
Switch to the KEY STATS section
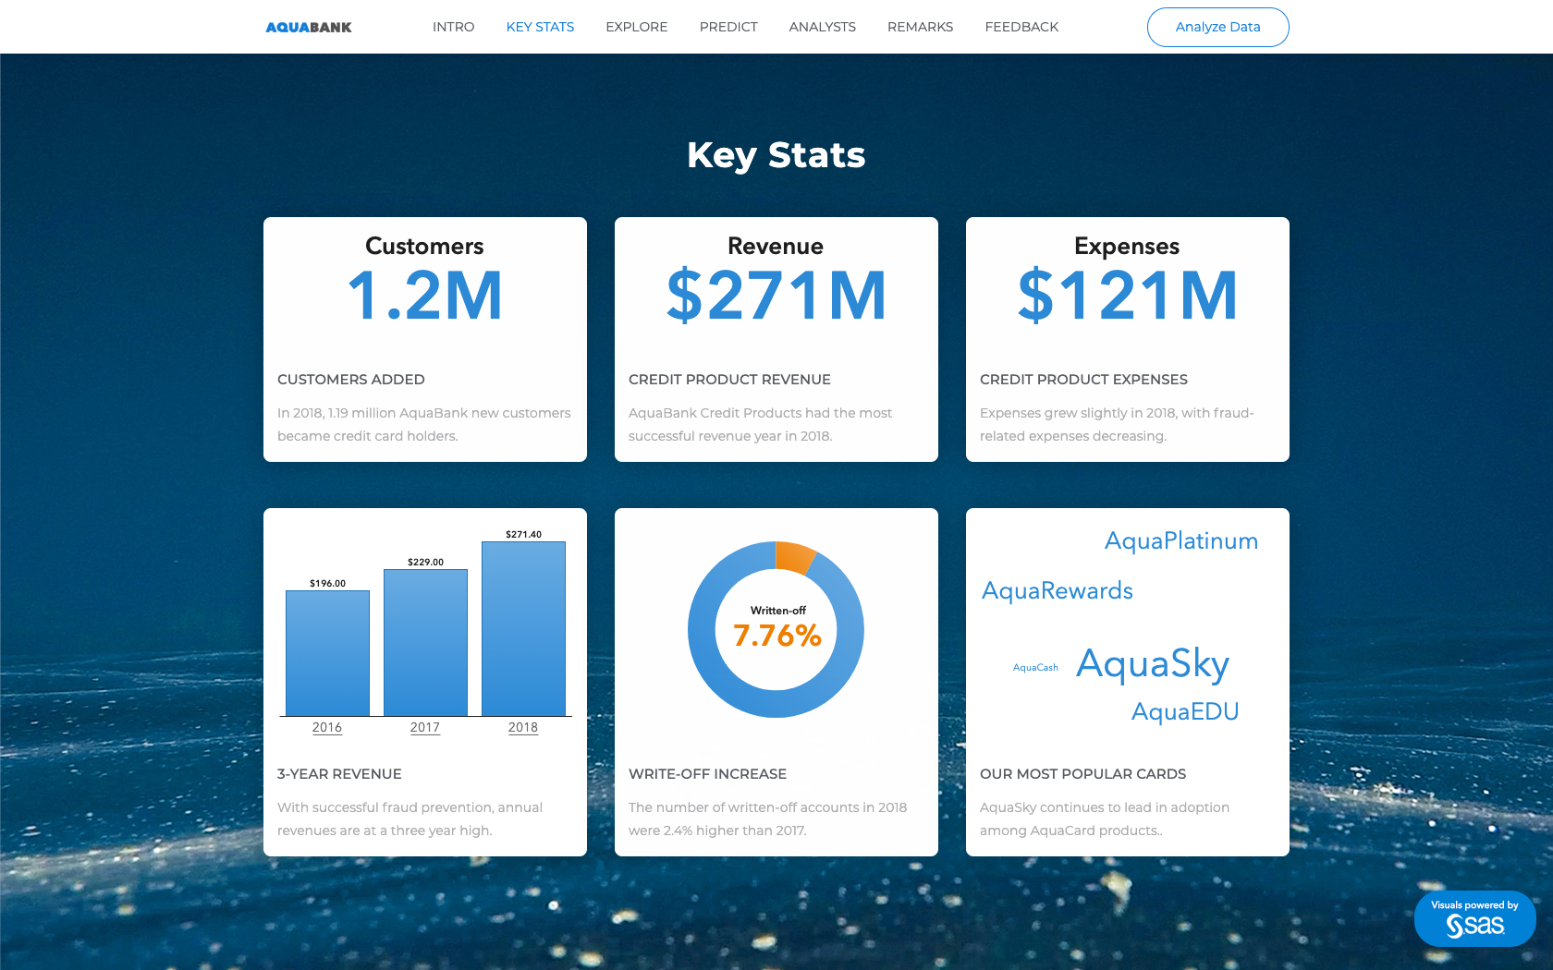(x=540, y=27)
